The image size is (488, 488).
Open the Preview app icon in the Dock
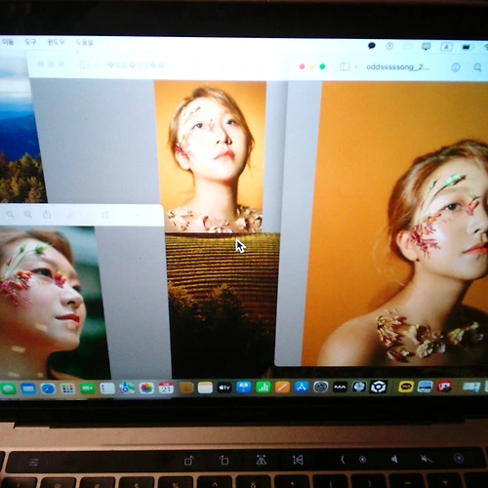(425, 386)
